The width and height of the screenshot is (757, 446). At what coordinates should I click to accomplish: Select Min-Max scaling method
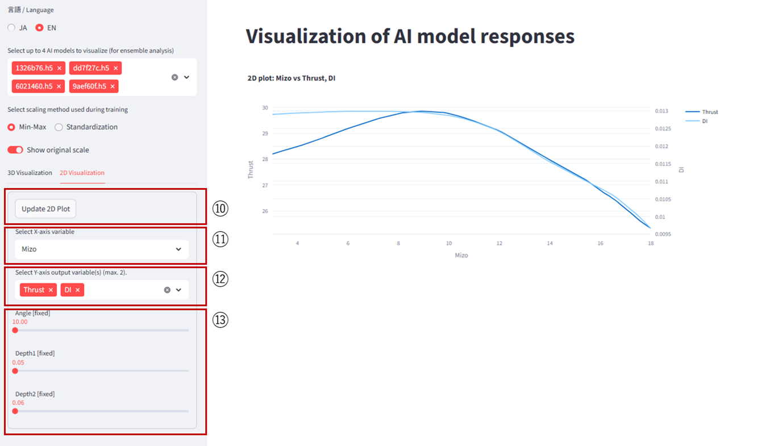click(11, 127)
